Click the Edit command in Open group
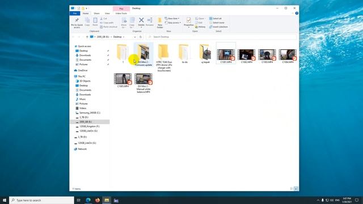The image size is (363, 204). (199, 23)
